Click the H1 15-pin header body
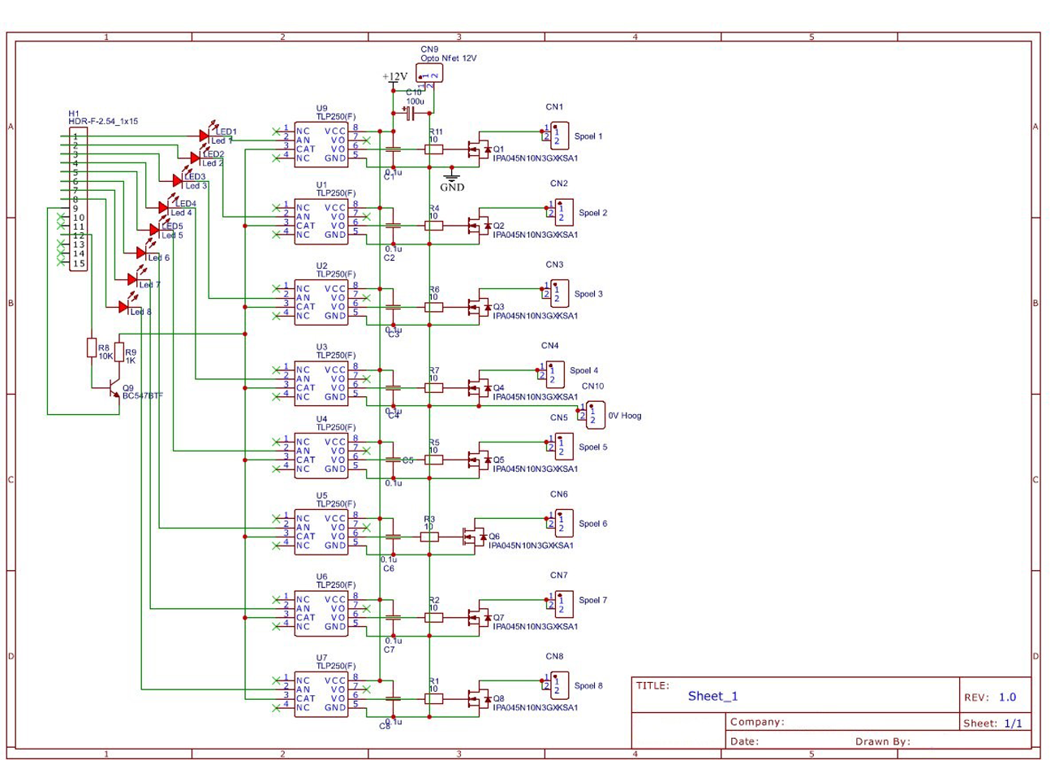The width and height of the screenshot is (1055, 760). [x=78, y=199]
